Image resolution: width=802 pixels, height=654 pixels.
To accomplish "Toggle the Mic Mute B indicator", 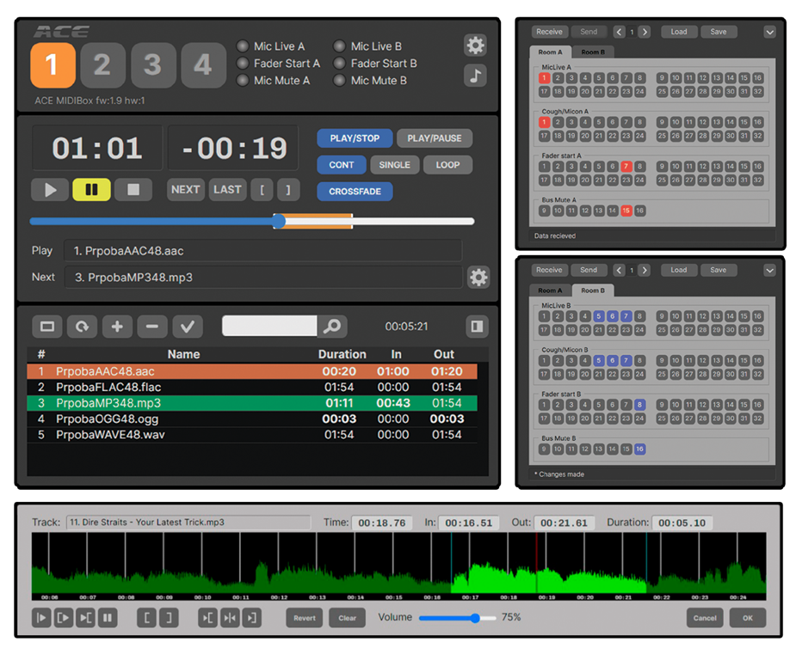I will pos(339,80).
